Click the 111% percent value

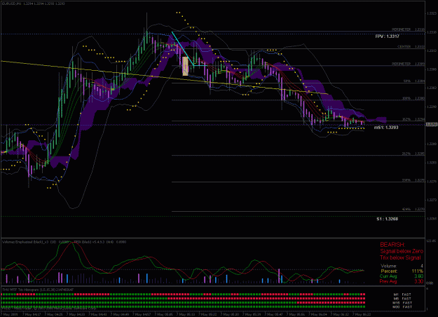click(x=418, y=271)
